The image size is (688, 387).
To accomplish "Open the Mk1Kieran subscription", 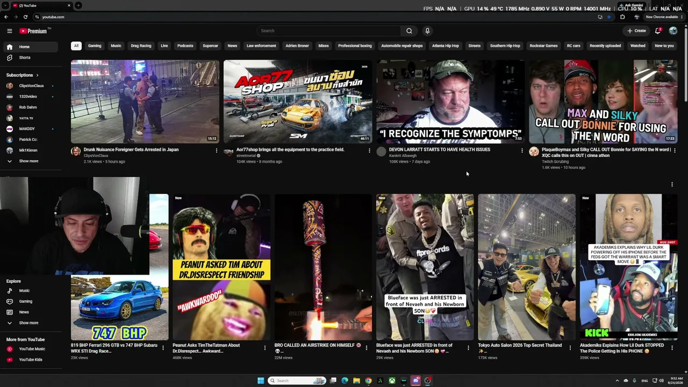I will tap(28, 150).
